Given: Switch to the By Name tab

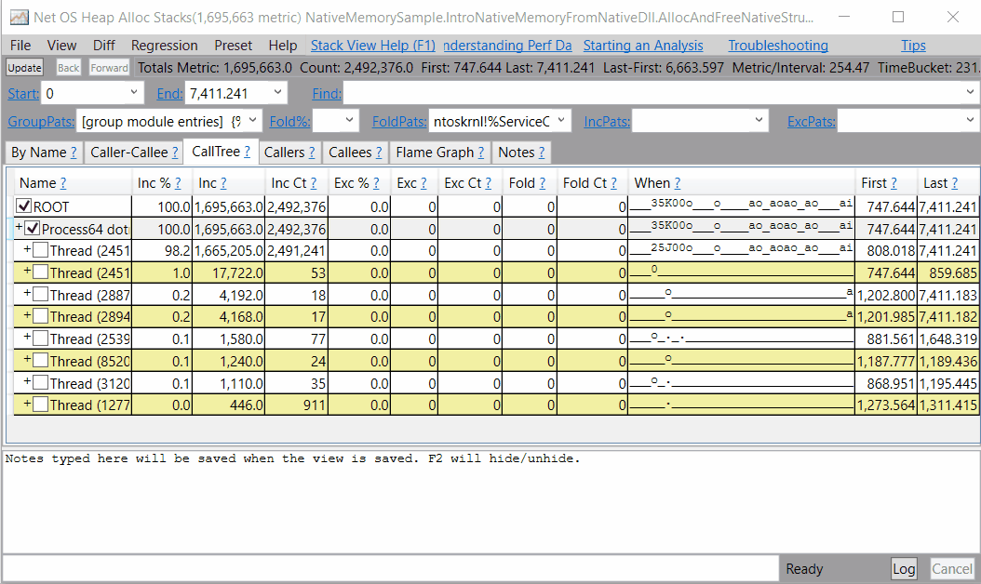Looking at the screenshot, I should coord(43,152).
